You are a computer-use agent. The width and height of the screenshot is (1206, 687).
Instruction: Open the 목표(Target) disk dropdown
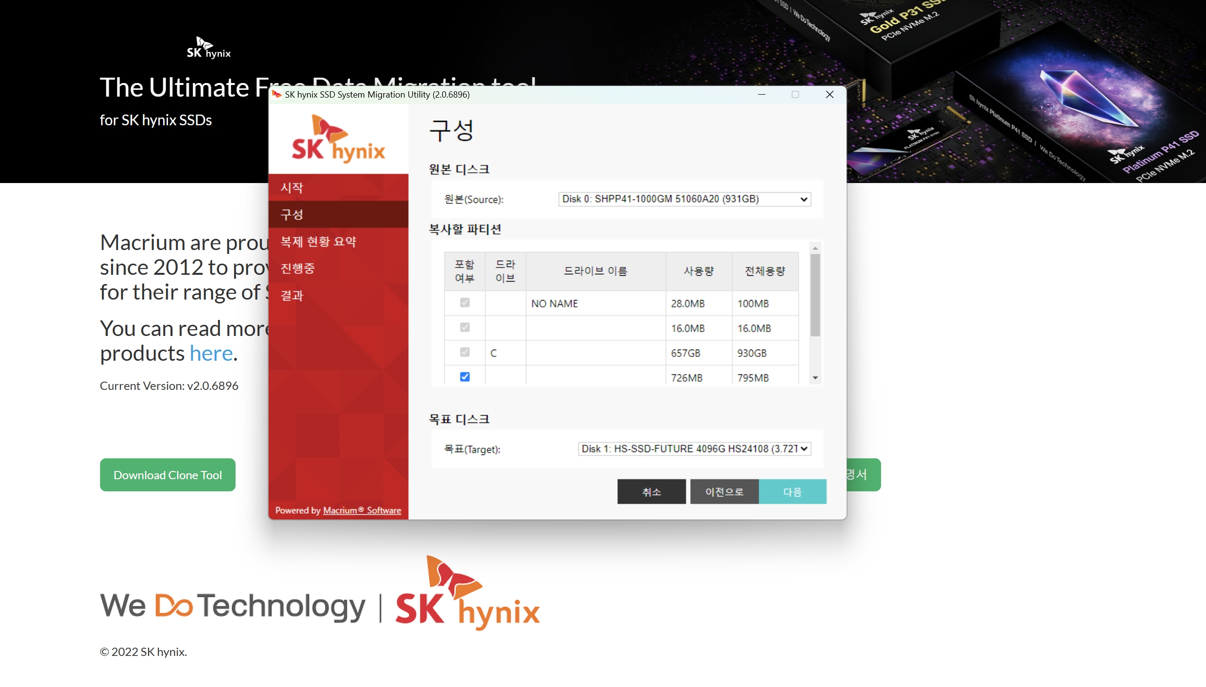(694, 449)
